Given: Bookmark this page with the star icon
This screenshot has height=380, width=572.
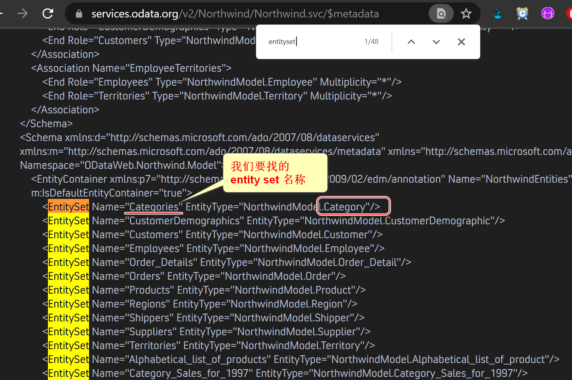Looking at the screenshot, I should click(466, 14).
